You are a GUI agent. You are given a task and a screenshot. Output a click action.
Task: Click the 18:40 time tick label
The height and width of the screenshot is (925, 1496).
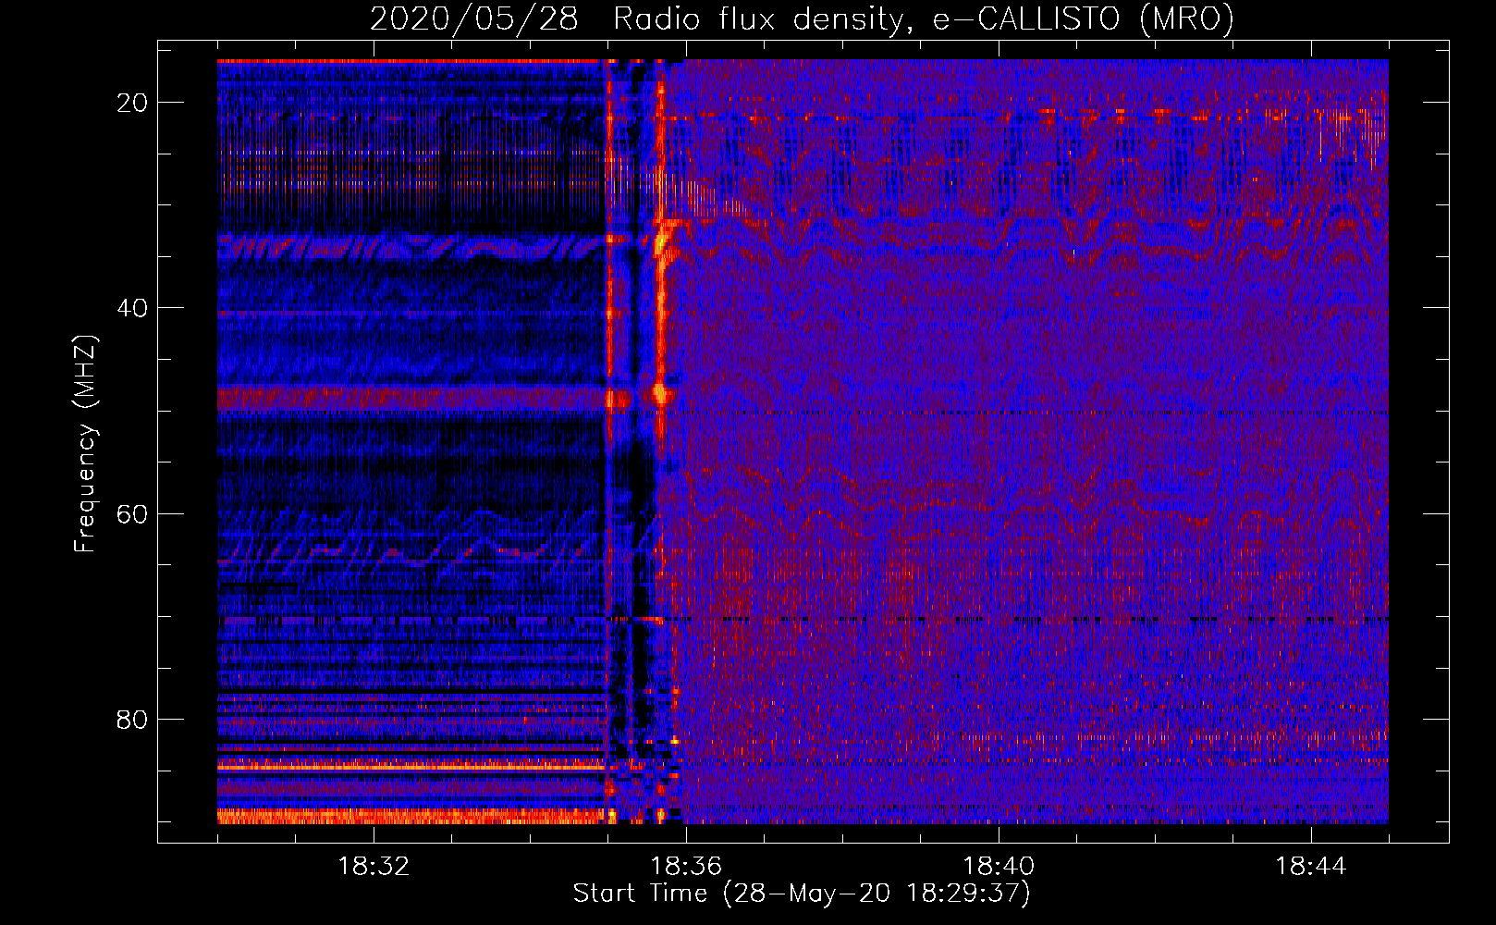coord(999,867)
